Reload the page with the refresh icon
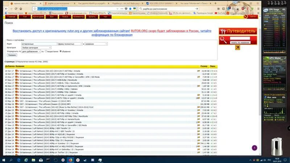 (x=16, y=9)
